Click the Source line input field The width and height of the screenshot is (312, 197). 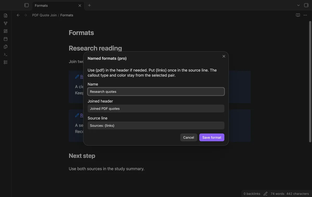pyautogui.click(x=156, y=125)
